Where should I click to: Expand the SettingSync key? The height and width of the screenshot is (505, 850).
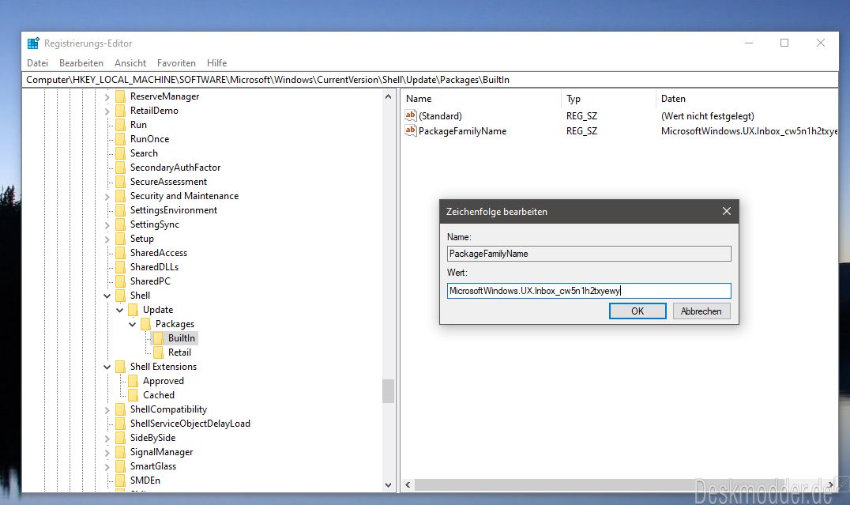click(107, 225)
